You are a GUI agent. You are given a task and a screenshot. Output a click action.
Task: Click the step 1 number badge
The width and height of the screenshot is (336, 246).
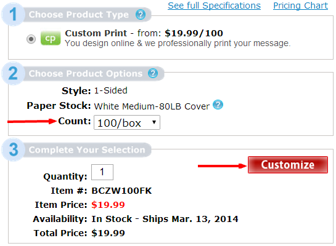[x=13, y=15]
